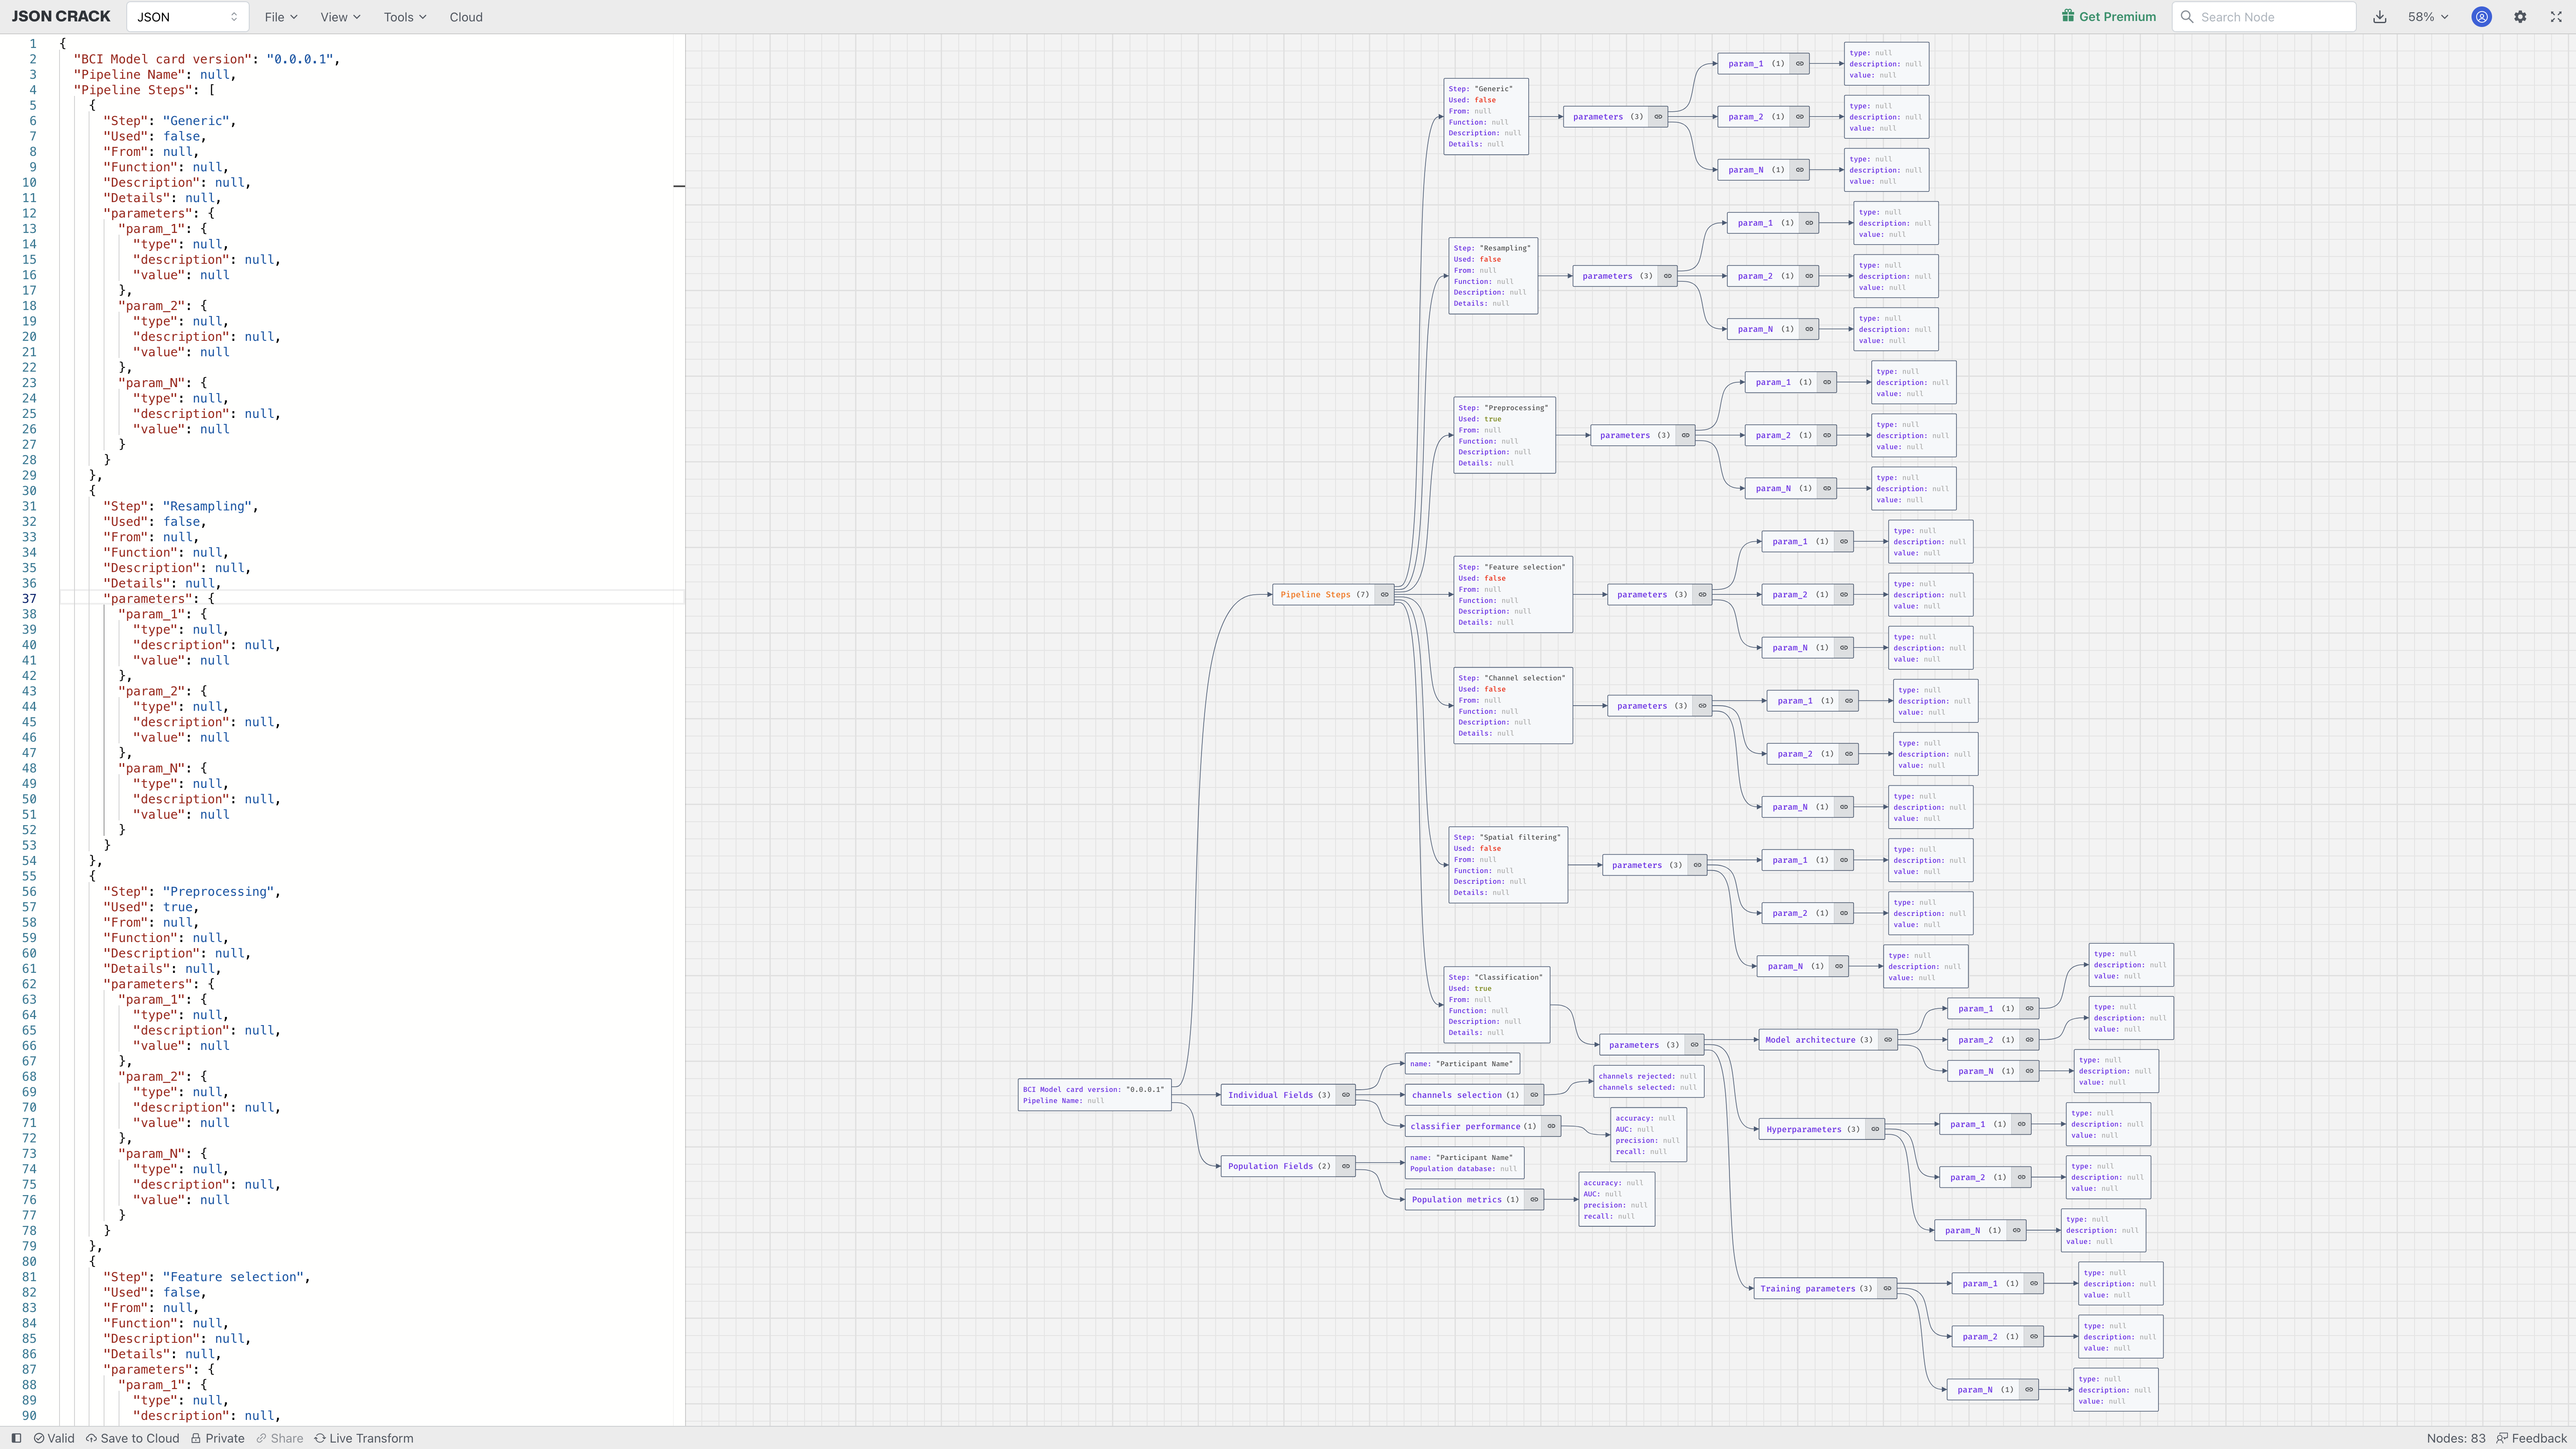Toggle Private document setting
This screenshot has width=2576, height=1449.
218,1438
